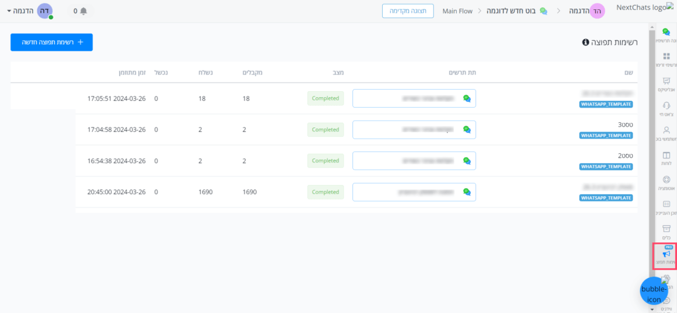This screenshot has width=677, height=313.
Task: Click the scrollbar up arrow at top
Action: pyautogui.click(x=651, y=26)
